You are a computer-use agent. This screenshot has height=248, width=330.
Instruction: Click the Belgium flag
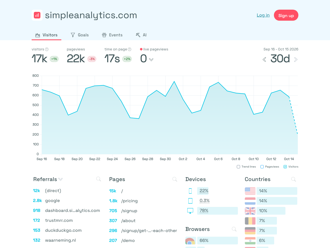(250, 221)
